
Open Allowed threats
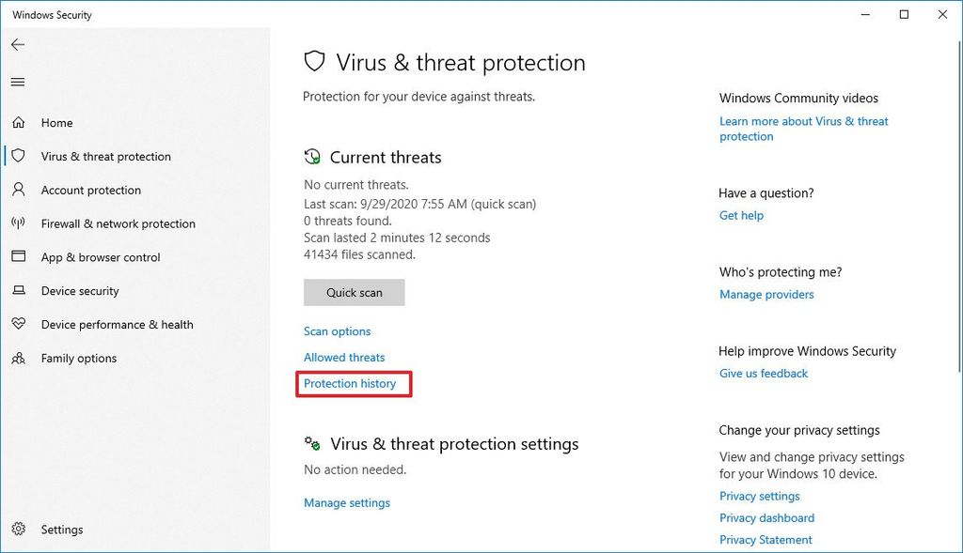coord(343,357)
